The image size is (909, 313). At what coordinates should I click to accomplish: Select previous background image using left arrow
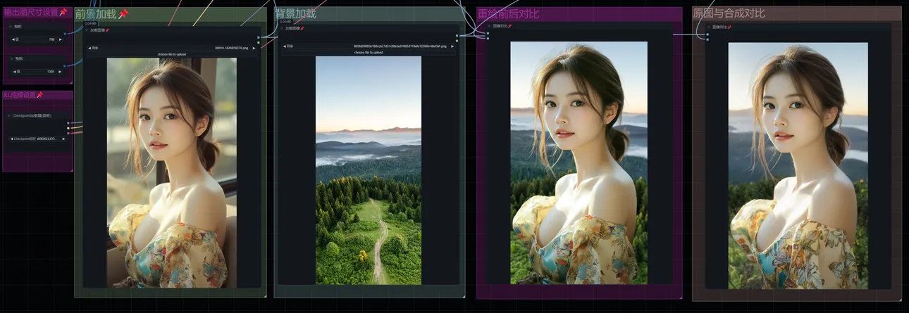(285, 46)
